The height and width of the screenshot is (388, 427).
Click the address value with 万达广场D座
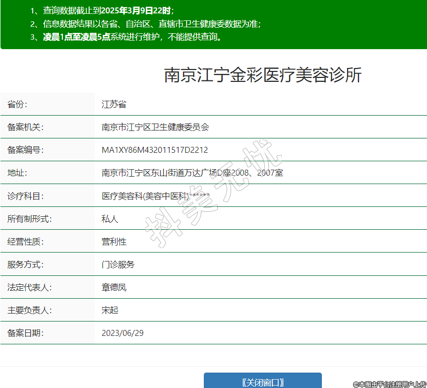coord(192,173)
